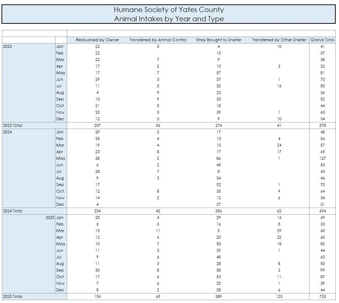Screen dimensions: 339x303
Task: Click the 2025 total stray value 389
Action: tap(219, 296)
